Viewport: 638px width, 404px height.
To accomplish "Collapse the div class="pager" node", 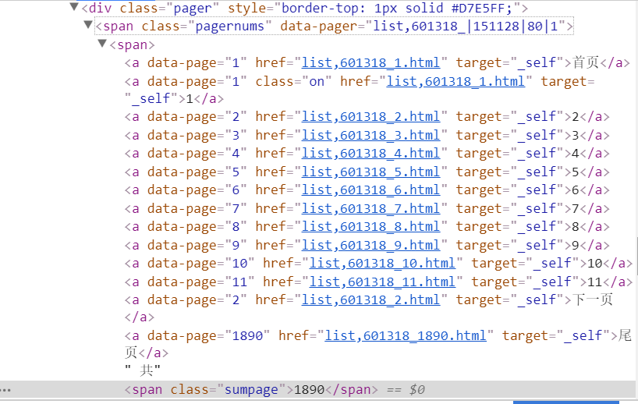I will point(74,8).
